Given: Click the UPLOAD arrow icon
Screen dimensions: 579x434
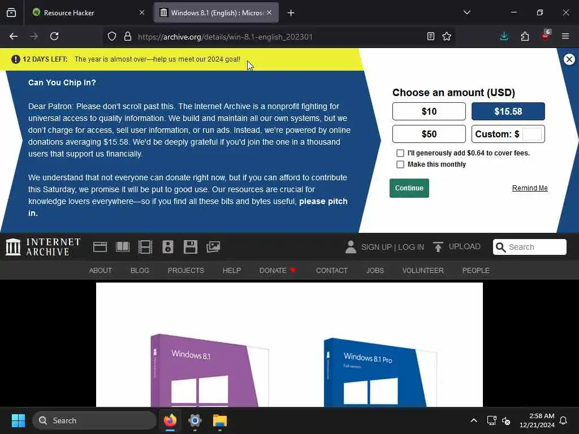Looking at the screenshot, I should 438,247.
